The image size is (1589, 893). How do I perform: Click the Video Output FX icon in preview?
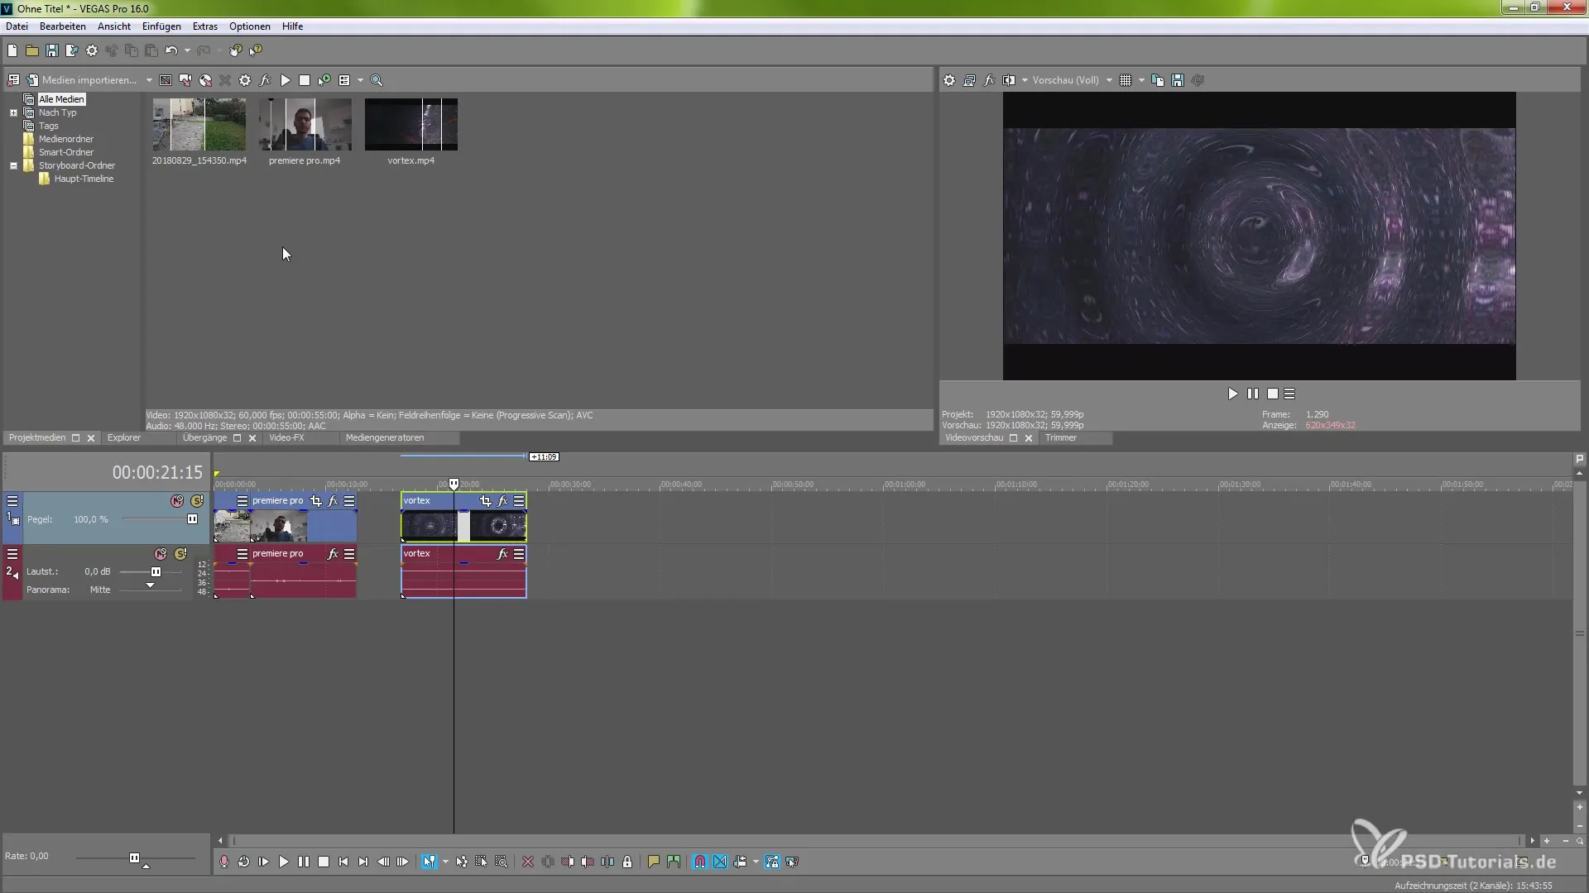[989, 80]
